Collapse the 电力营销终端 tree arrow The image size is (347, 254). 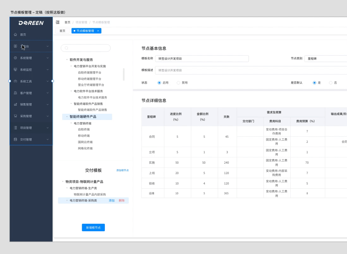coord(71,123)
